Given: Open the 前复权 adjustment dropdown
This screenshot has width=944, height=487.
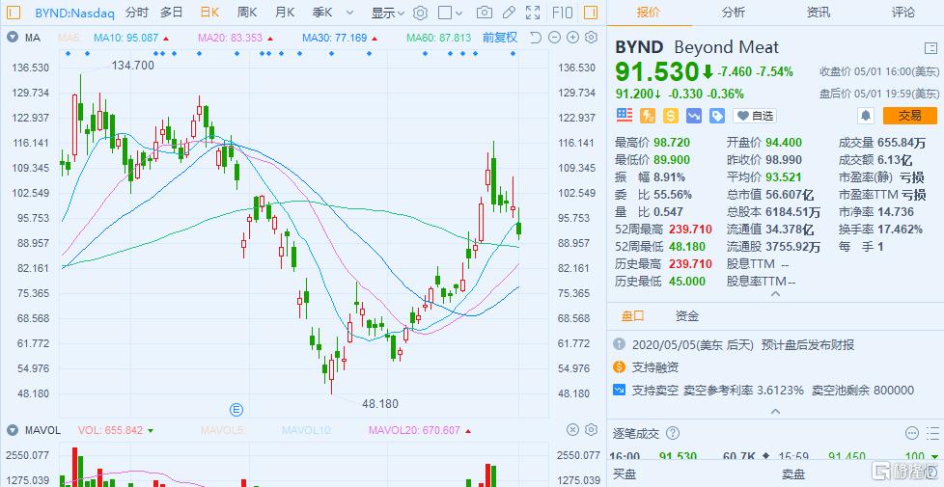Looking at the screenshot, I should click(x=500, y=38).
